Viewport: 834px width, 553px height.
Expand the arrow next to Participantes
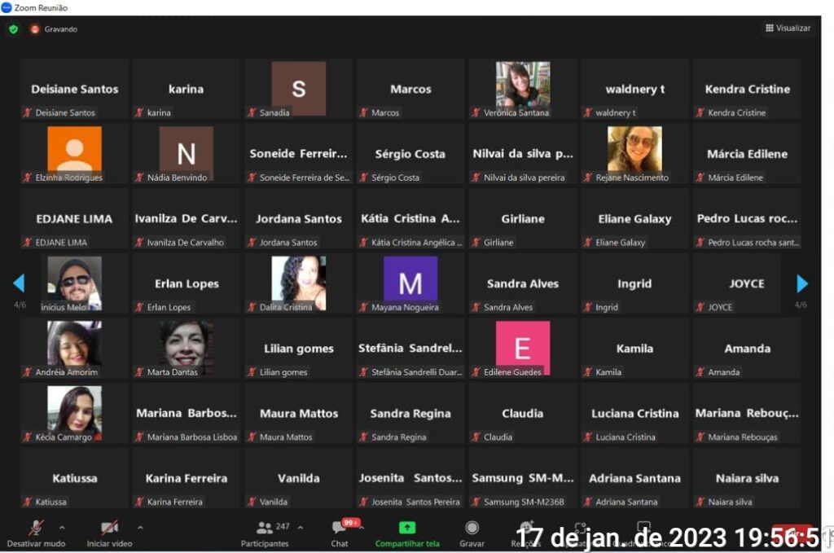click(301, 527)
